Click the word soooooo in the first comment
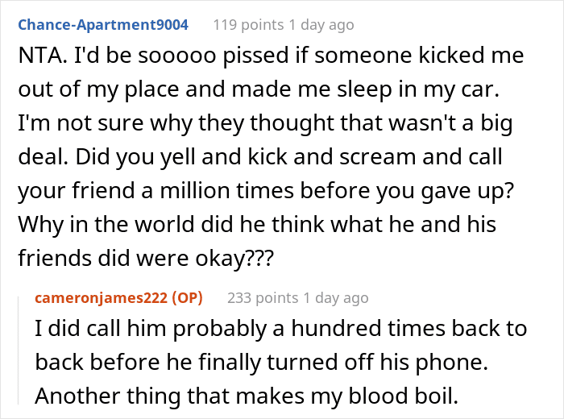 pyautogui.click(x=177, y=56)
